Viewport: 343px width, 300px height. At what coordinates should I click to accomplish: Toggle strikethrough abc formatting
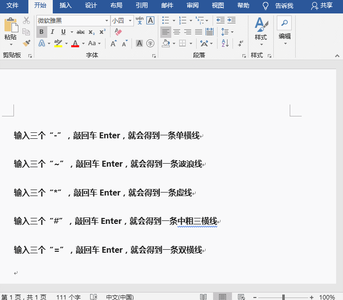tap(81, 32)
